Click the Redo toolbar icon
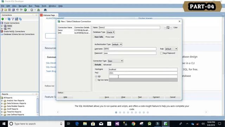This screenshot has width=225, height=127. click(x=21, y=10)
